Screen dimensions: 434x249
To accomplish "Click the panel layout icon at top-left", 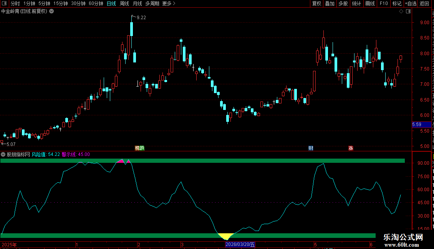I will point(4,3).
